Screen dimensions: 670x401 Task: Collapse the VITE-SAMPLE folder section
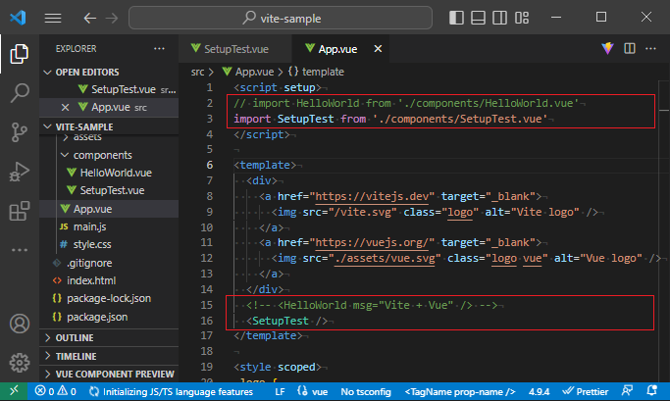(84, 126)
